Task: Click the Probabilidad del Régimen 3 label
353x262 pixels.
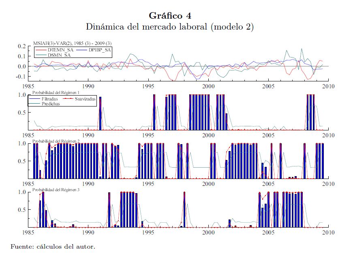Action: click(x=56, y=190)
